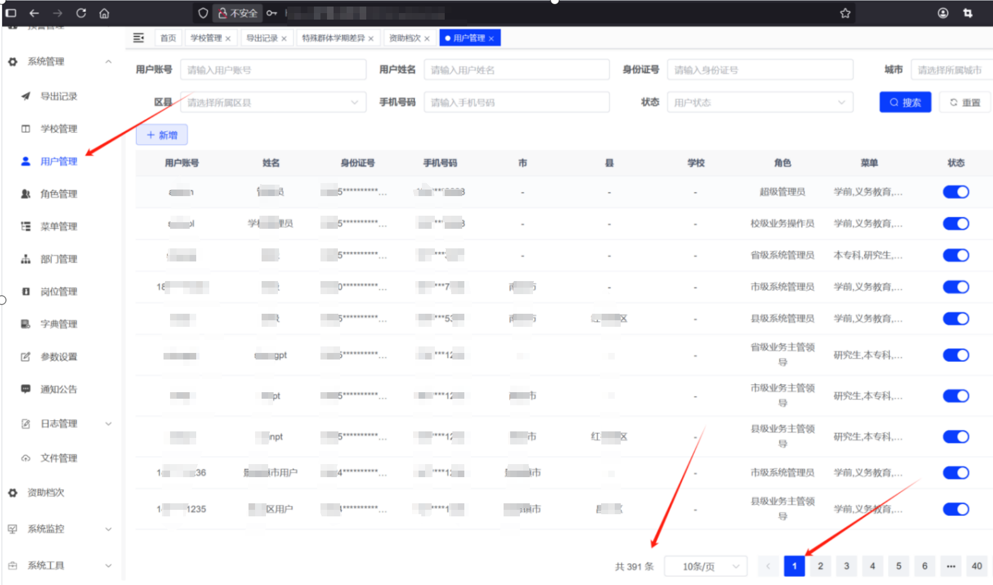The width and height of the screenshot is (993, 585).
Task: Collapse the 系统管理 menu section
Action: pos(108,62)
